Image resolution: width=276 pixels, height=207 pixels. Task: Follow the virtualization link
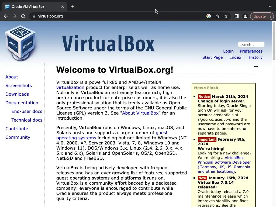tap(70, 88)
